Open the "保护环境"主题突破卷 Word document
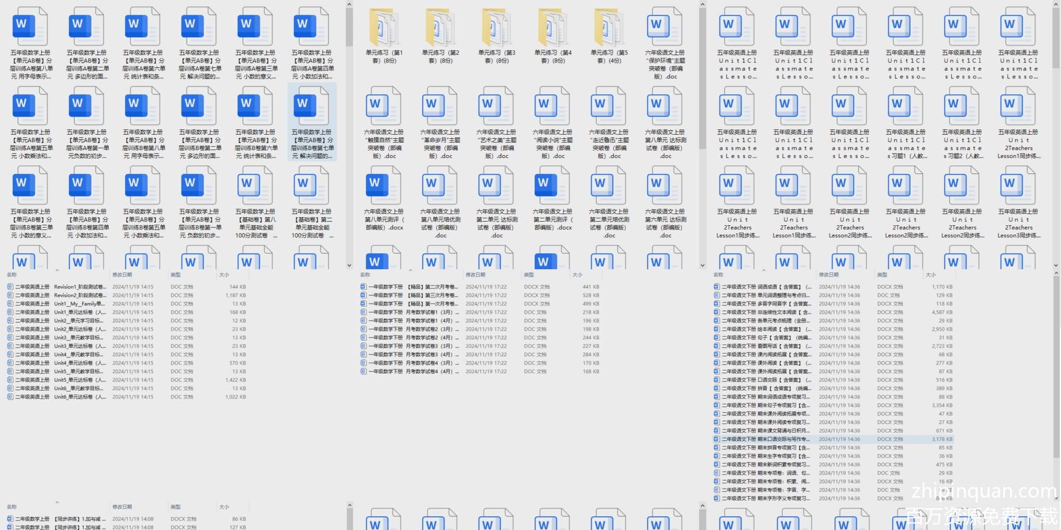This screenshot has height=530, width=1061. tap(665, 28)
